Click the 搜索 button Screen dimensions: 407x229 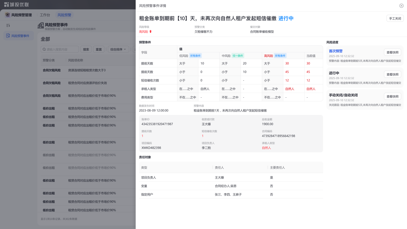point(86,49)
